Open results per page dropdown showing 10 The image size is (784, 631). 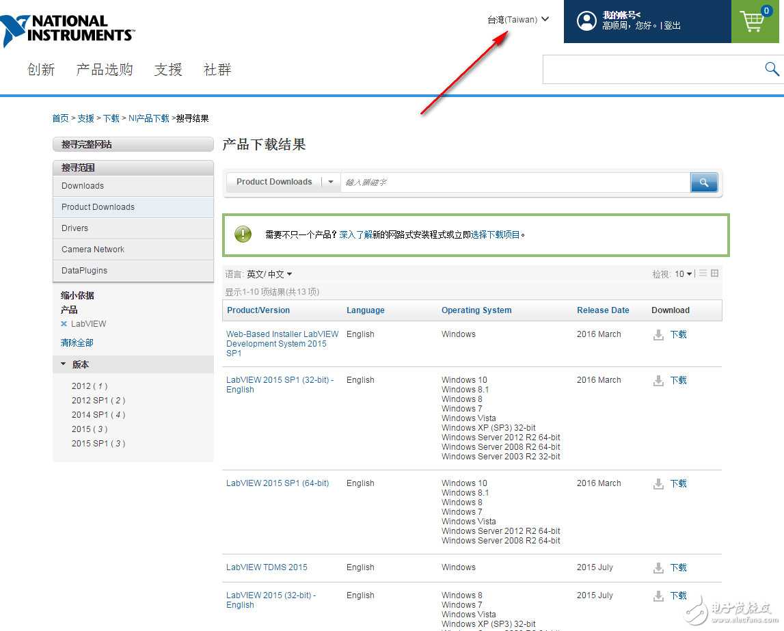tap(683, 274)
